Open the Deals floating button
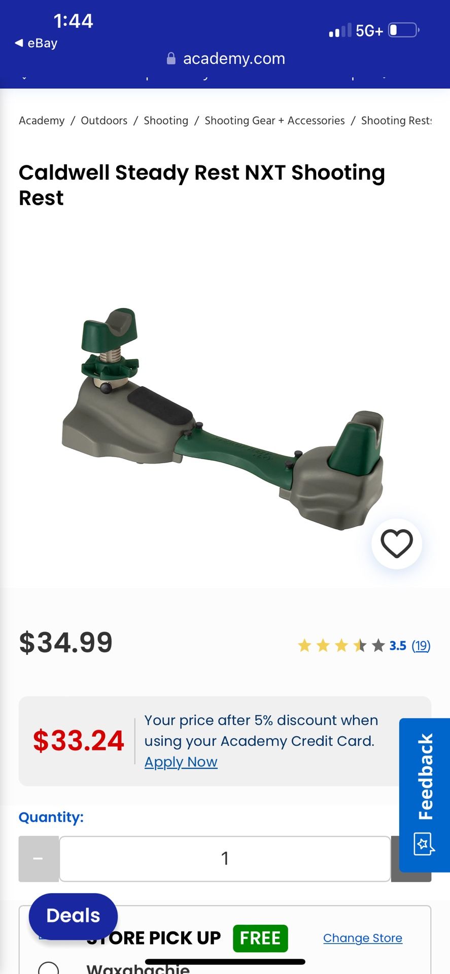The height and width of the screenshot is (974, 450). [x=73, y=916]
